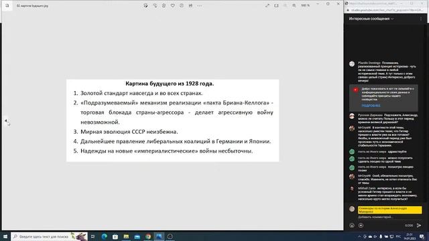The width and height of the screenshot is (429, 241).
Task: Click the delete trash icon in Photos toolbar
Action: click(x=164, y=5)
